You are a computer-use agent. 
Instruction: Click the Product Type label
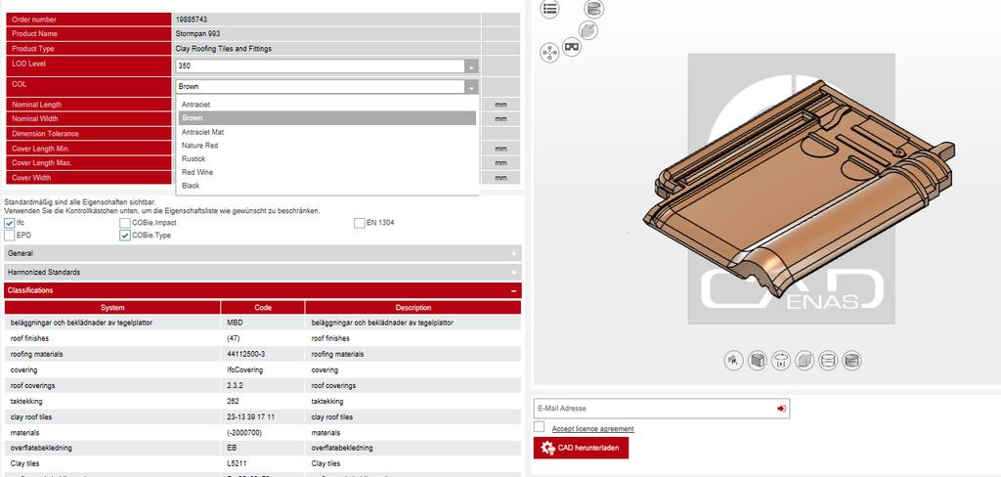click(33, 49)
